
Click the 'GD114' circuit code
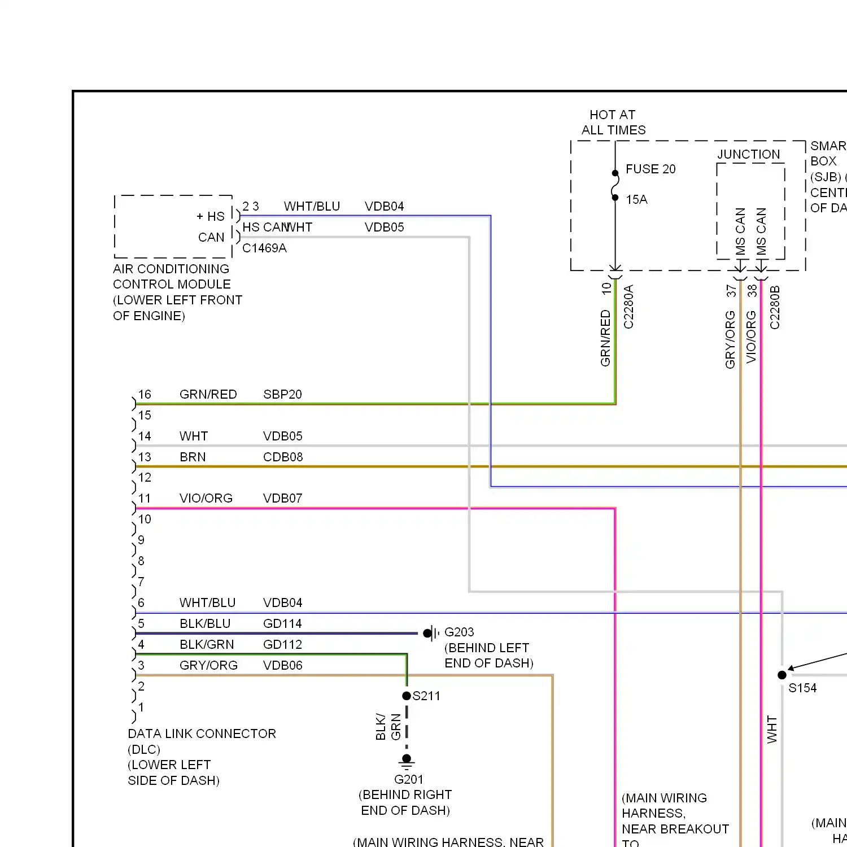pyautogui.click(x=282, y=623)
